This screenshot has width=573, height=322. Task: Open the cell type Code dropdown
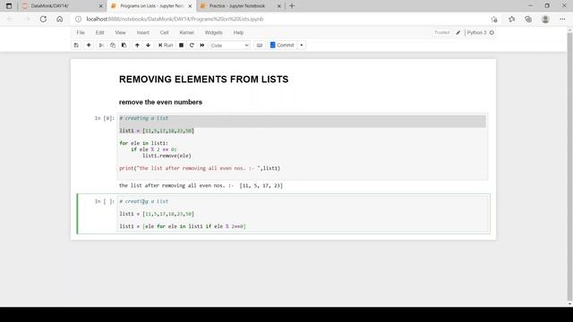click(x=230, y=46)
